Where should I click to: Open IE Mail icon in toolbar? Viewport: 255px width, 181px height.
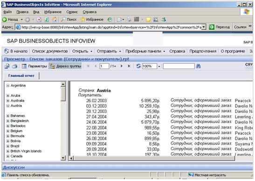[x=119, y=20]
